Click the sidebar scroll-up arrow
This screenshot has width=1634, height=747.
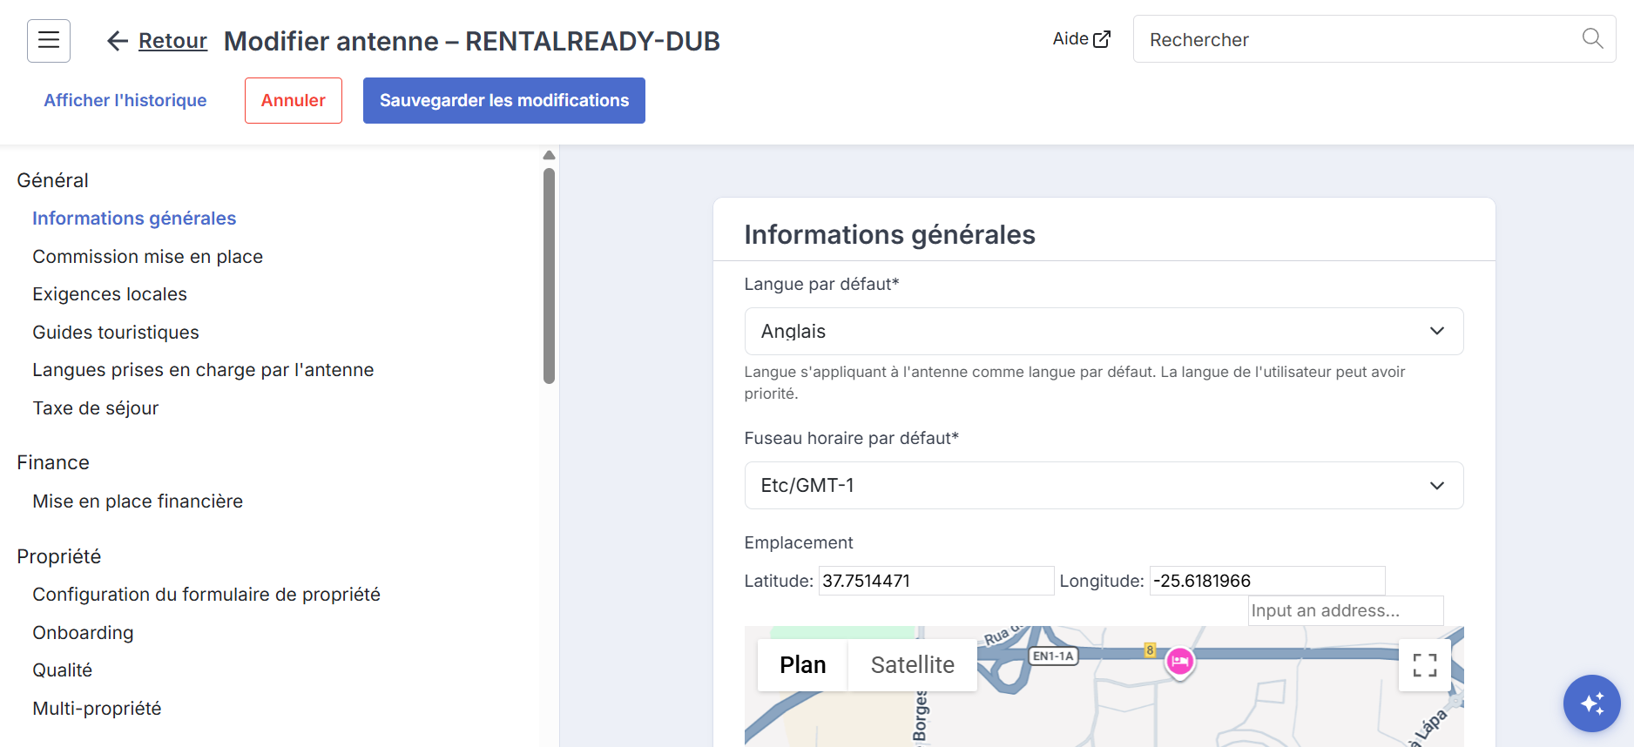[549, 155]
